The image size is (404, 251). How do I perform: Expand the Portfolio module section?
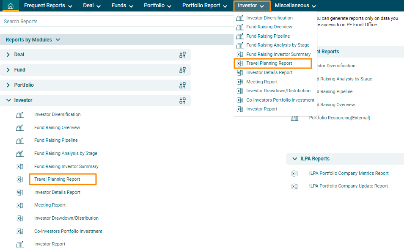coord(8,85)
